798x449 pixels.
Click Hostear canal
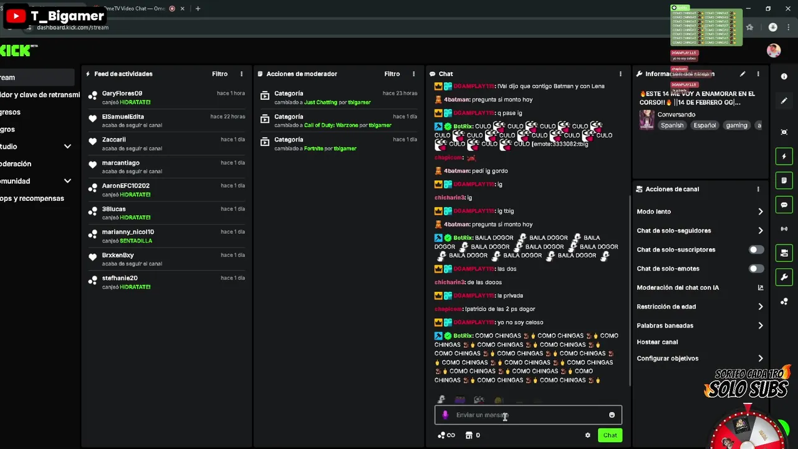[x=657, y=342]
